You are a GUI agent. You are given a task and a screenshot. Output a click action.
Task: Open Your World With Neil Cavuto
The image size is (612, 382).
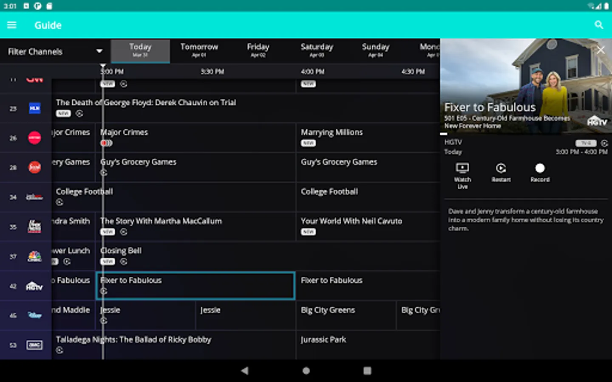[x=368, y=226]
